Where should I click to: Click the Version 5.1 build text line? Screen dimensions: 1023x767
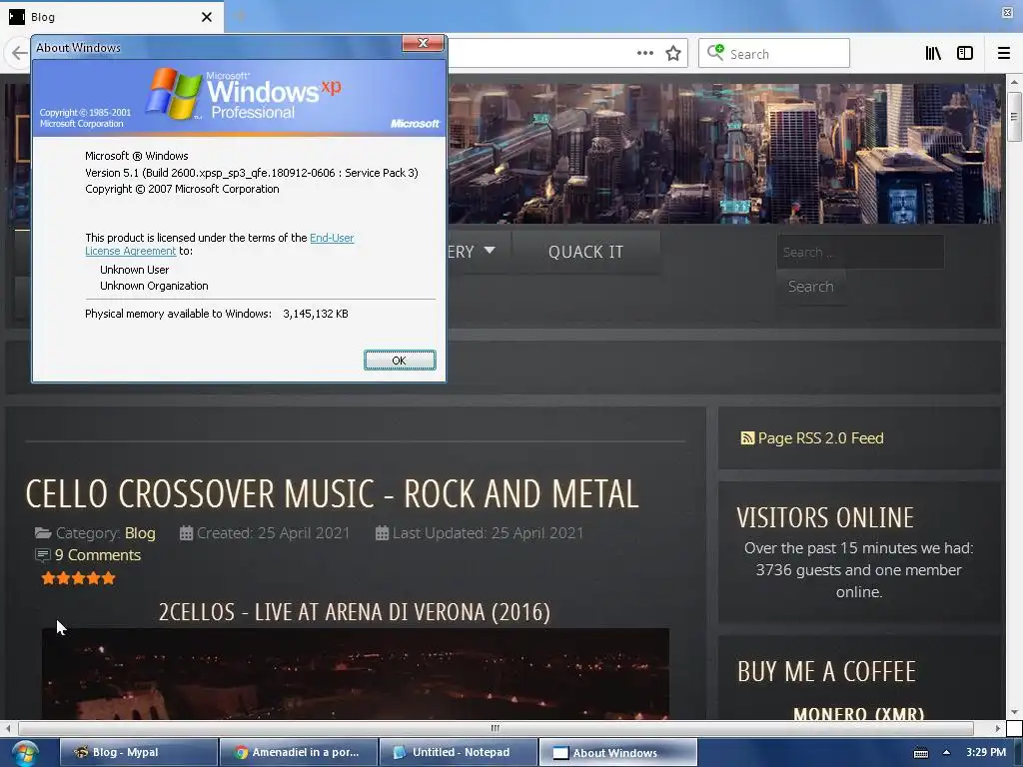pyautogui.click(x=252, y=173)
